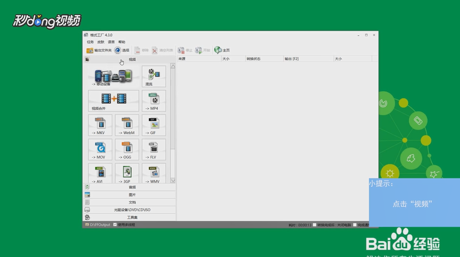This screenshot has width=460, height=257.
Task: Expand the DVD\CD\ISO optical device category
Action: 130,210
